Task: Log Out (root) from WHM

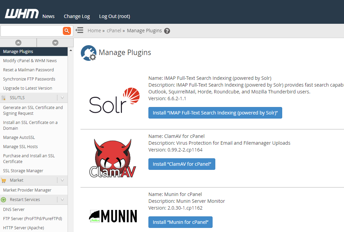Action: point(114,16)
